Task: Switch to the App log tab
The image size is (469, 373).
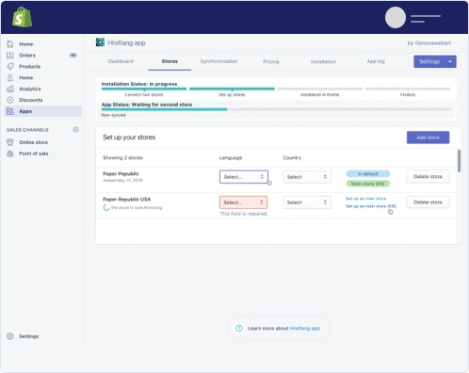Action: 376,61
